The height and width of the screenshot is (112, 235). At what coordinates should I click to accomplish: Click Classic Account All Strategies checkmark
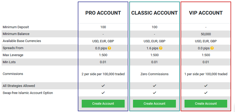(155, 86)
